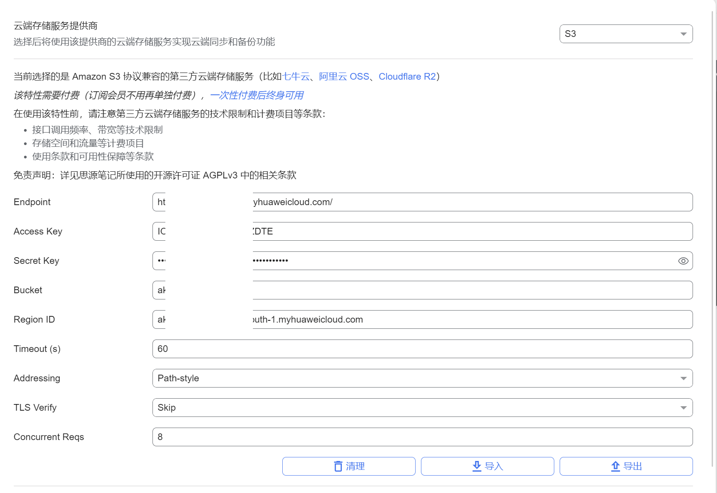This screenshot has width=717, height=493.
Task: Click the 导出 export button
Action: click(x=626, y=466)
